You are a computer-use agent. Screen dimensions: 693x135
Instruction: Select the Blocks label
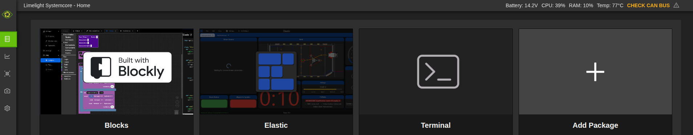pyautogui.click(x=117, y=125)
